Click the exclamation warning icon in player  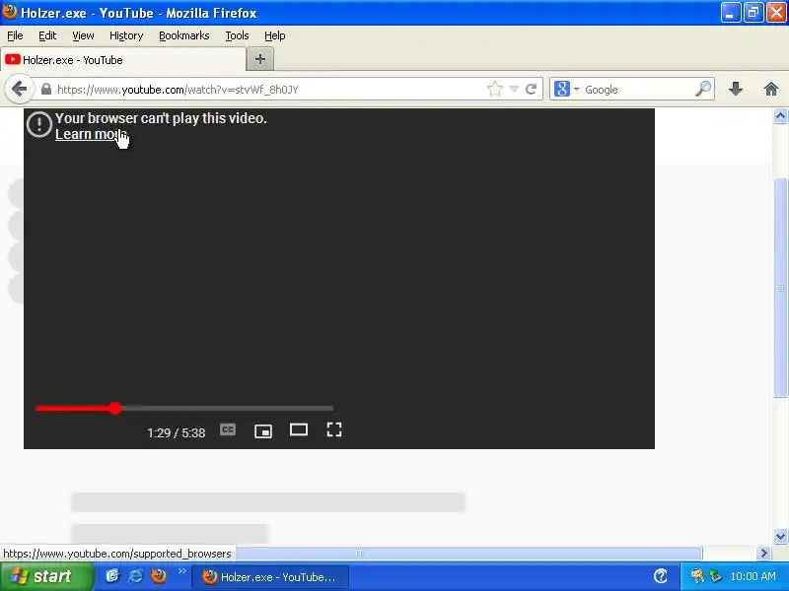pyautogui.click(x=38, y=124)
